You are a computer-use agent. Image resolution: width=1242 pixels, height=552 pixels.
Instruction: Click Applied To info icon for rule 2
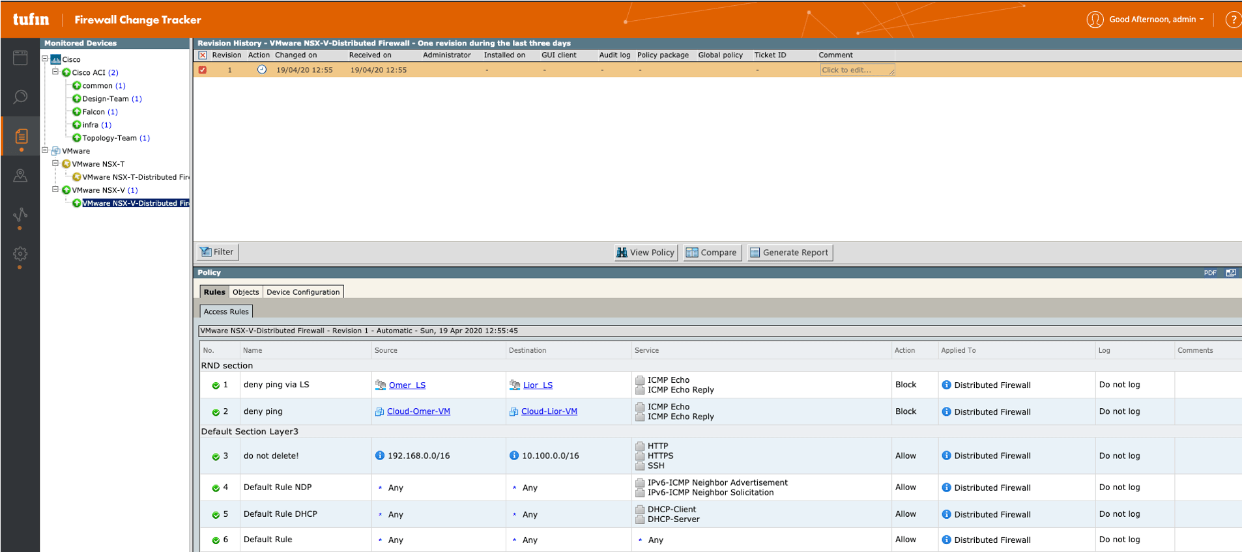pos(946,411)
